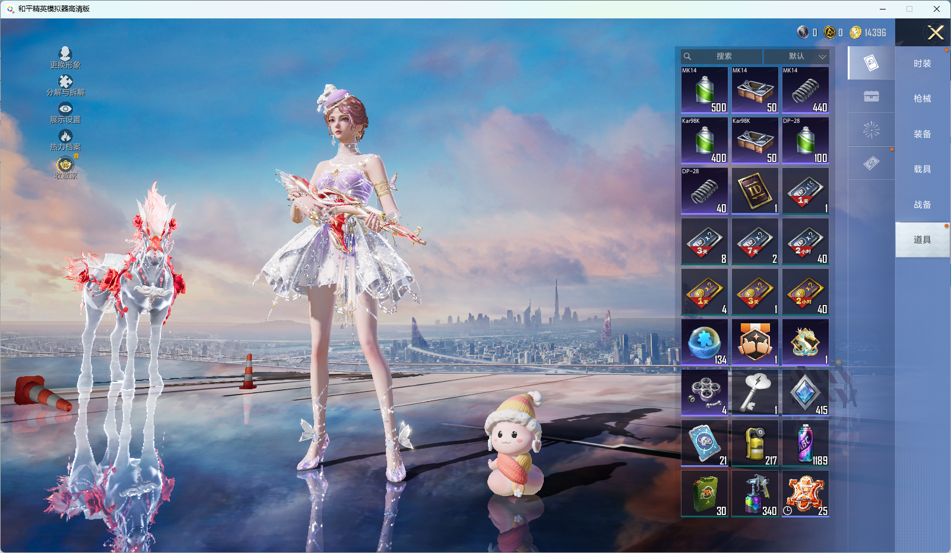
Task: Select the gold coin x2 2小时 card
Action: (x=806, y=292)
